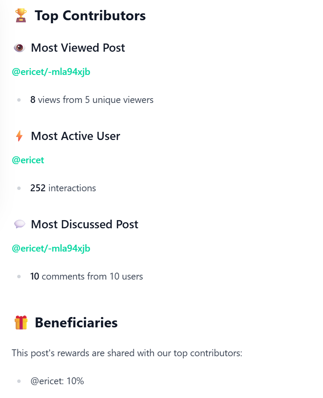Image resolution: width=323 pixels, height=398 pixels.
Task: Click the eye icon beside Most Viewed Post
Action: coord(19,48)
